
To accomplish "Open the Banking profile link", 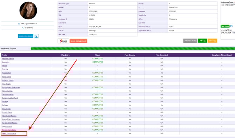I will coord(5,102).
